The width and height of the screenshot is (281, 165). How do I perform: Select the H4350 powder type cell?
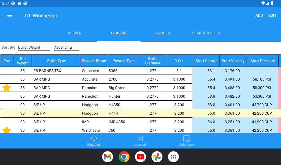click(114, 105)
